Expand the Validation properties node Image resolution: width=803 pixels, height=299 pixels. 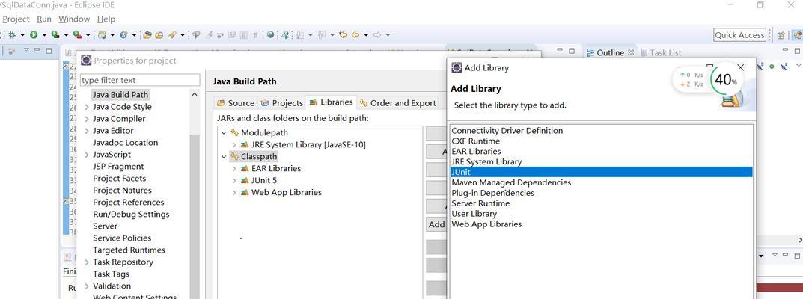pyautogui.click(x=87, y=286)
